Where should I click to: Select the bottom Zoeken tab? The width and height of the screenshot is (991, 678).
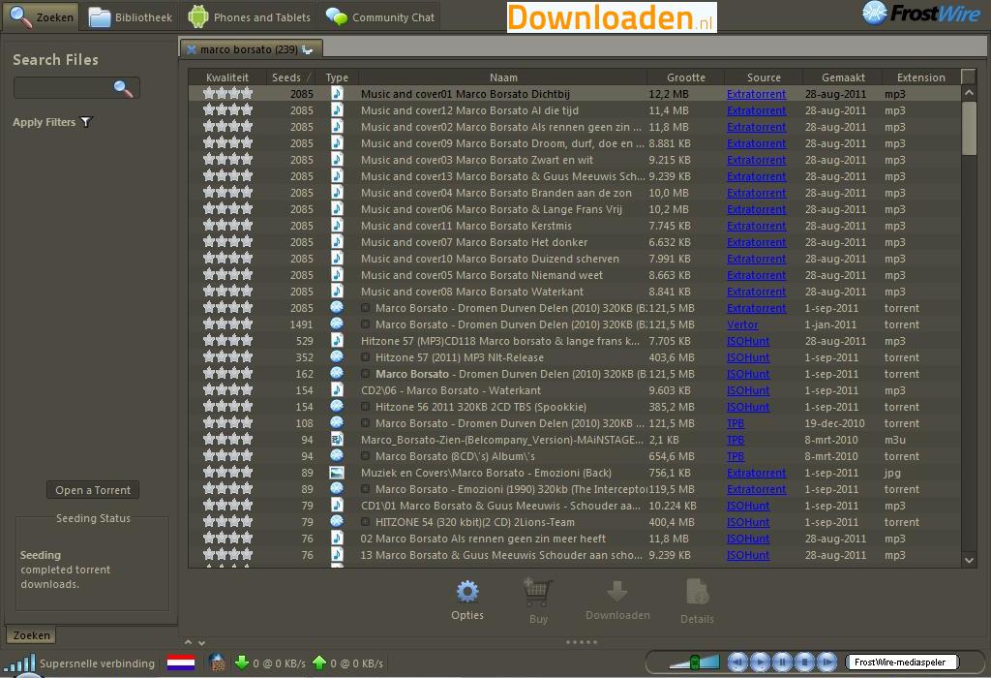click(31, 635)
